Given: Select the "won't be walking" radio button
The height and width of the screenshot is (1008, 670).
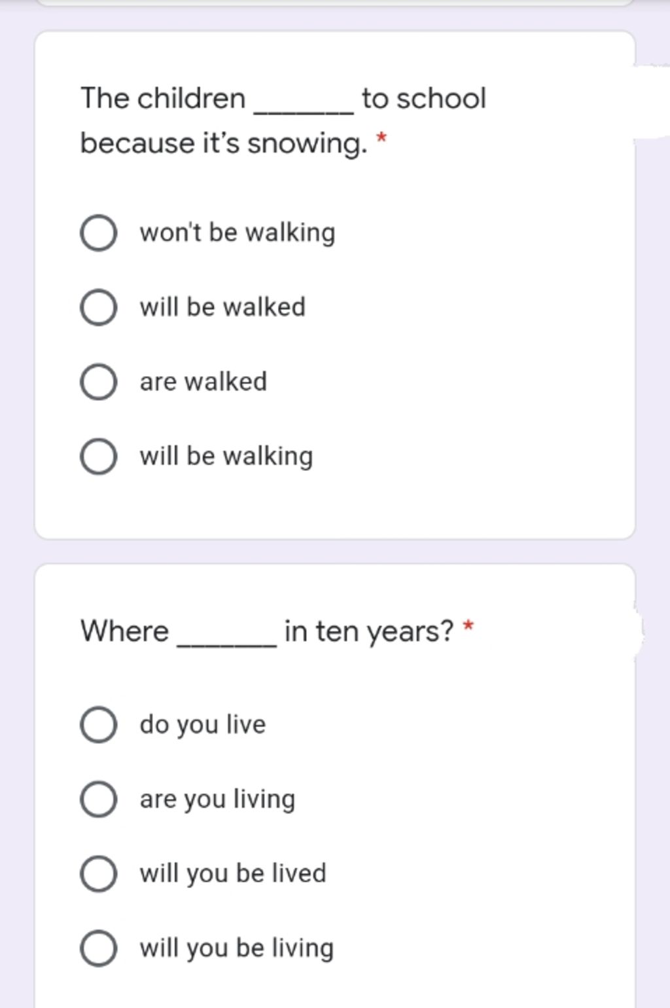Looking at the screenshot, I should pos(99,233).
